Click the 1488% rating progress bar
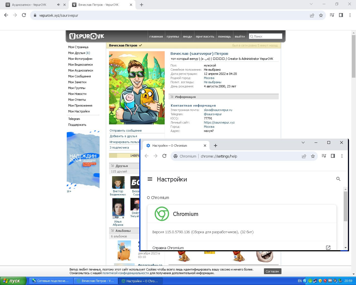This screenshot has height=285, width=356. point(124,156)
